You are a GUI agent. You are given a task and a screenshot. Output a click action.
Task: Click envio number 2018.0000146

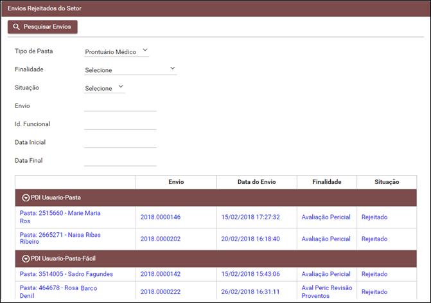(161, 217)
